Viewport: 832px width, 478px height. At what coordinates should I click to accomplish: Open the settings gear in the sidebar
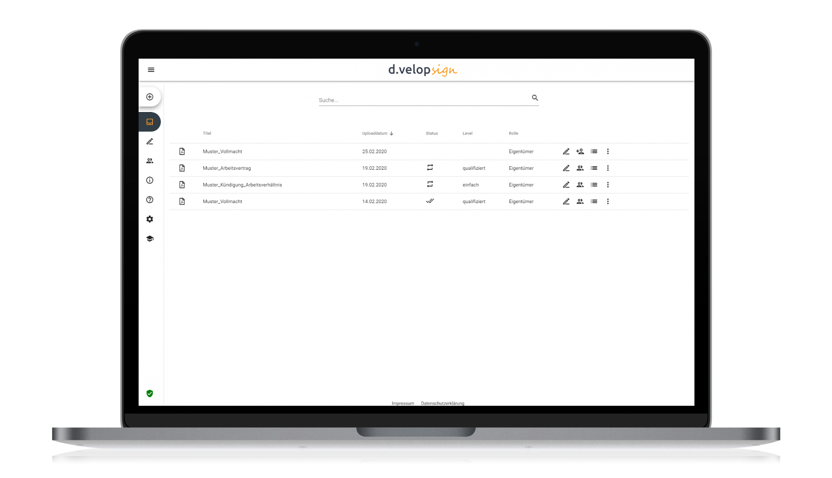[x=149, y=220]
